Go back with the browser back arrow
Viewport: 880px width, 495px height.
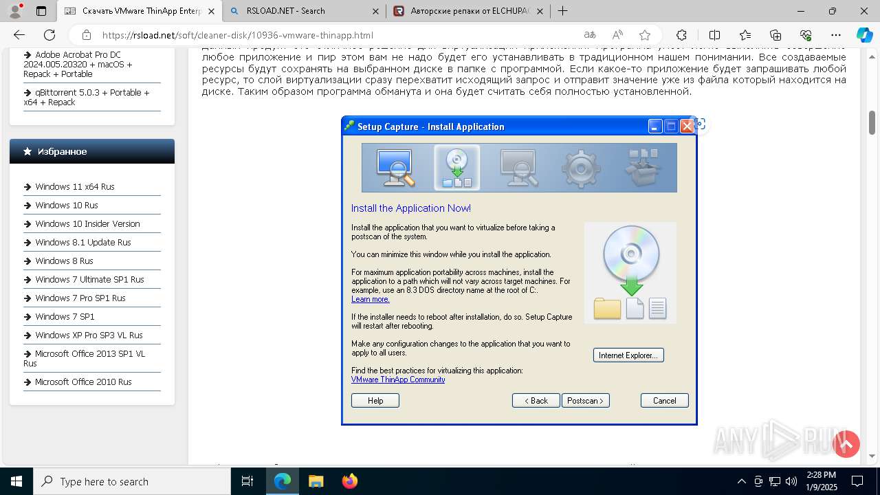pyautogui.click(x=19, y=35)
